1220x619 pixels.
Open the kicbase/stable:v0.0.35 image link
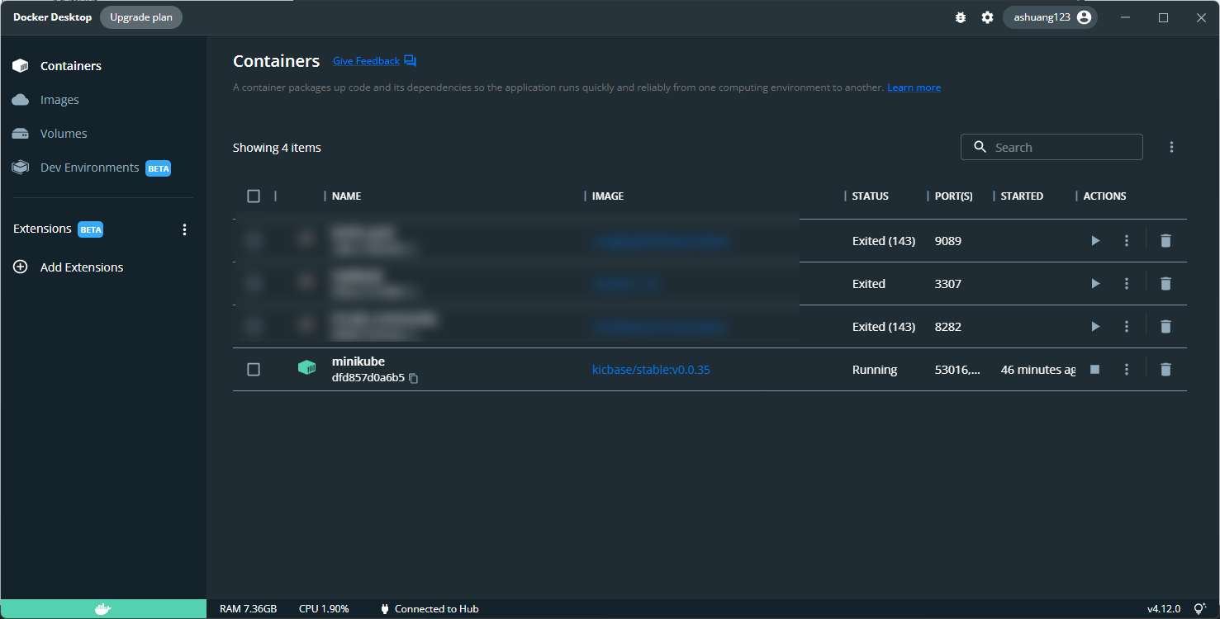pyautogui.click(x=651, y=370)
